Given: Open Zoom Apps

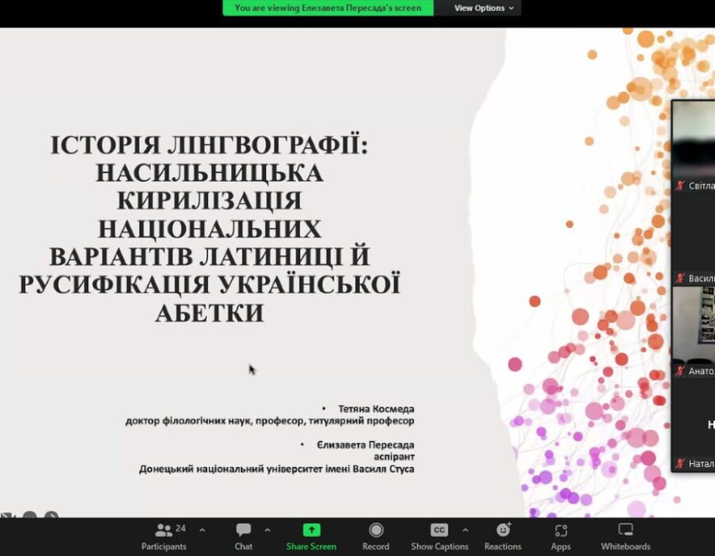Looking at the screenshot, I should [561, 535].
